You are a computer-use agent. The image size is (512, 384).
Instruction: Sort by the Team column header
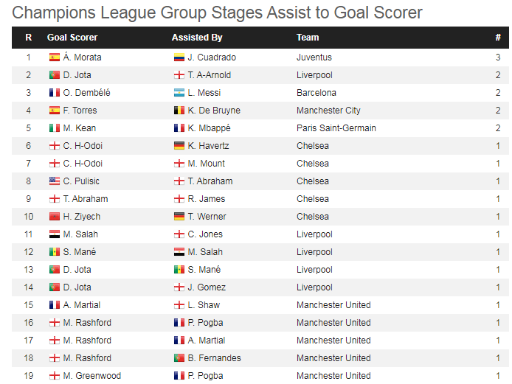pyautogui.click(x=308, y=38)
